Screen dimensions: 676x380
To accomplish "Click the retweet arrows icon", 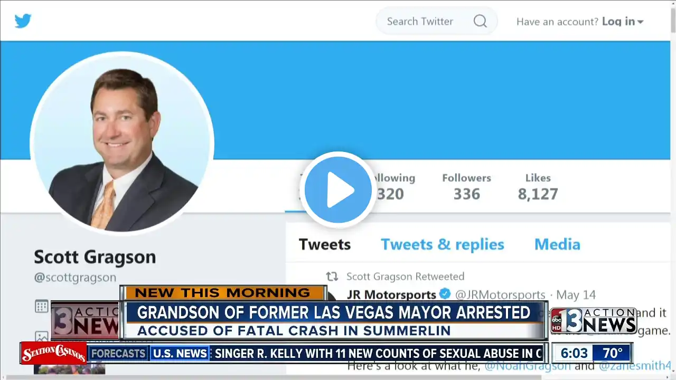I will pyautogui.click(x=332, y=277).
